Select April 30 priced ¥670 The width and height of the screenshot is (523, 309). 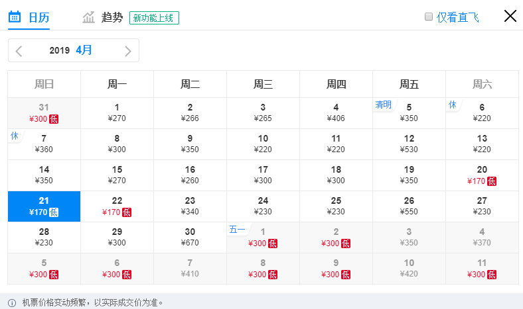click(190, 238)
